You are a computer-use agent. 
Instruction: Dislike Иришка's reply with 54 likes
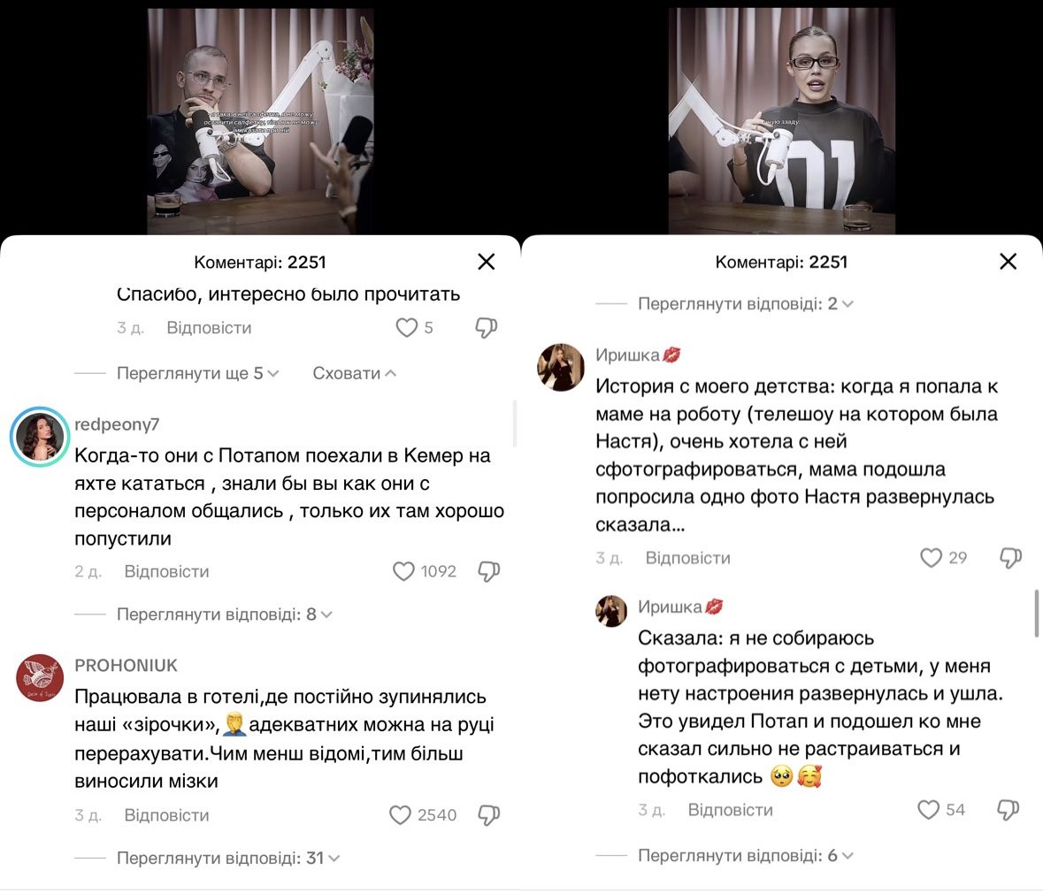click(x=1008, y=810)
